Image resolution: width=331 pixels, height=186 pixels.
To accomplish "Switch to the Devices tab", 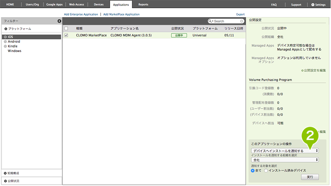I will coord(99,5).
